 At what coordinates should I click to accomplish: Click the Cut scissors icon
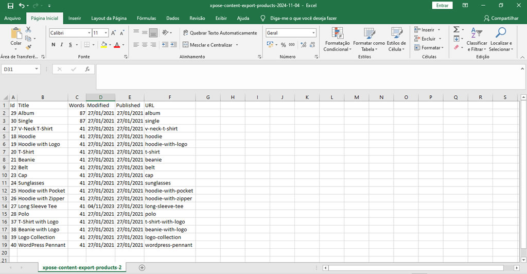28,30
